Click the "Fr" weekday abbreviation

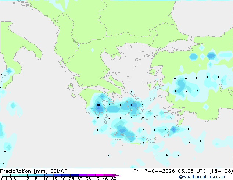[x=136, y=171]
